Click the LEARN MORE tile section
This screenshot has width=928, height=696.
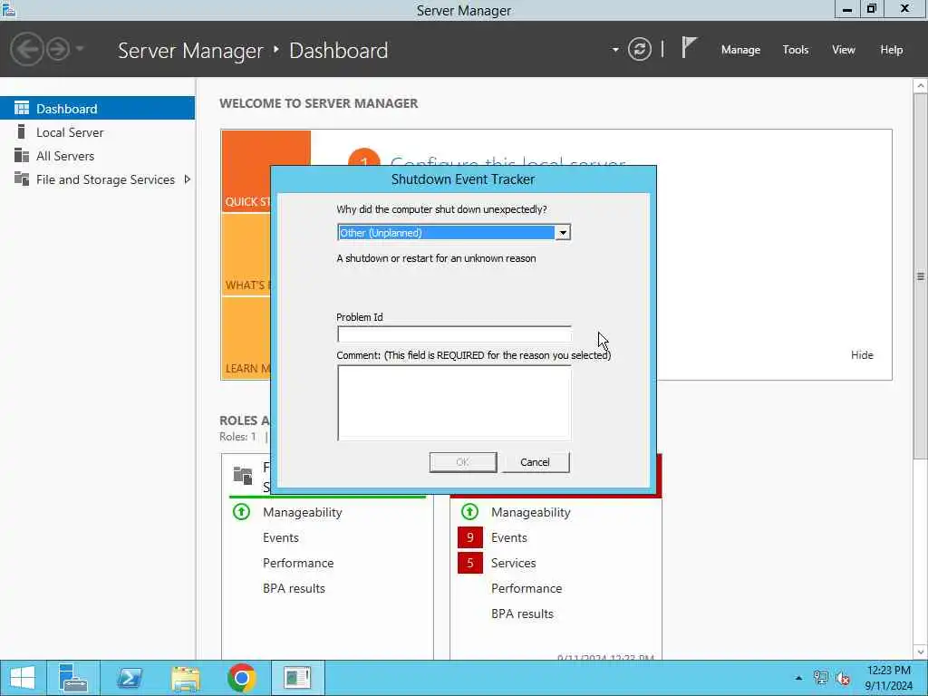(246, 339)
